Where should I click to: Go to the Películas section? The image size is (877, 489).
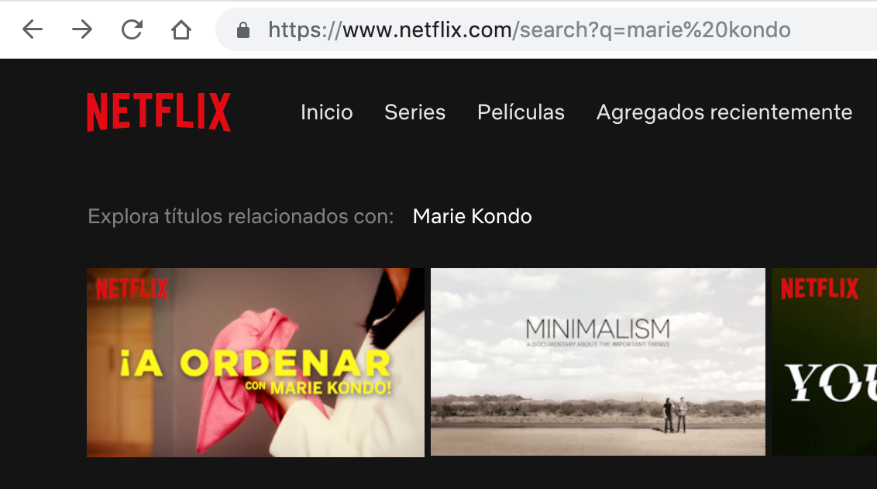pos(521,112)
